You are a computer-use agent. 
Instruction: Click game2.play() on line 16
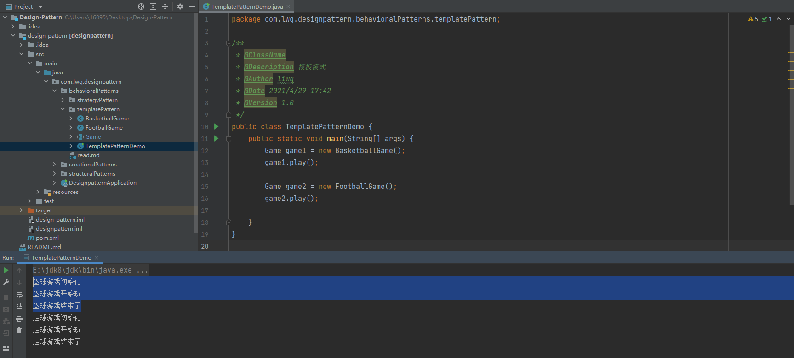pos(290,198)
